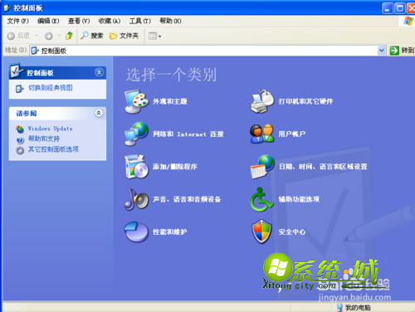This screenshot has width=415, height=312.
Task: Open the Performance and Maintenance pie icon
Action: (x=137, y=232)
